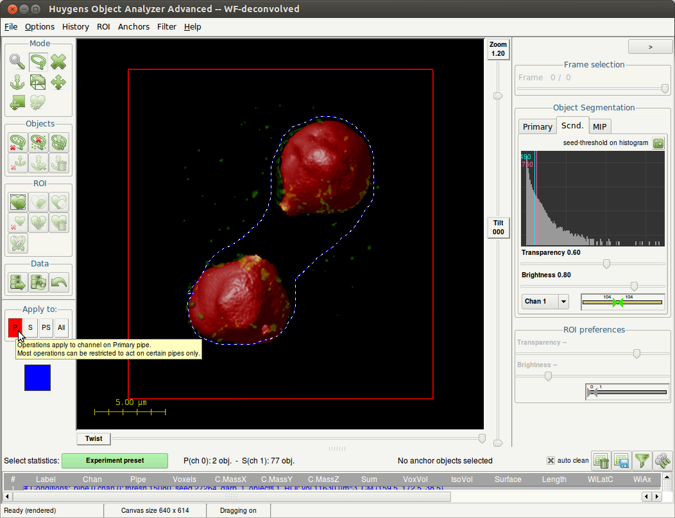Set Apply to PS pipes

click(46, 327)
